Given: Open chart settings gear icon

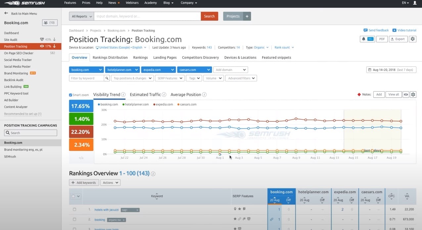Looking at the screenshot, I should pyautogui.click(x=413, y=95).
